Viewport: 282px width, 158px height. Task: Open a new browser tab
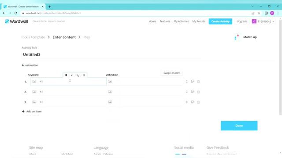pos(49,7)
